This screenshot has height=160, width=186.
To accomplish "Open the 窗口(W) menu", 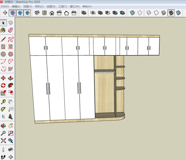I will tap(75, 6).
